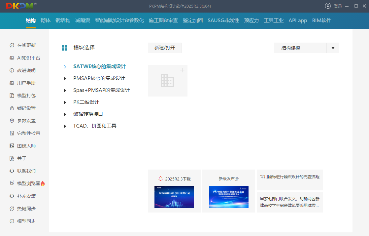Viewport: 369px width, 236px height.
Task: Open the BIM软件 tab
Action: (321, 20)
